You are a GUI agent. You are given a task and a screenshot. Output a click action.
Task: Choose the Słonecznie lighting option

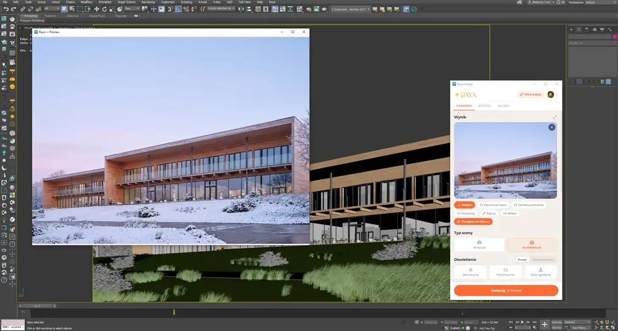470,272
